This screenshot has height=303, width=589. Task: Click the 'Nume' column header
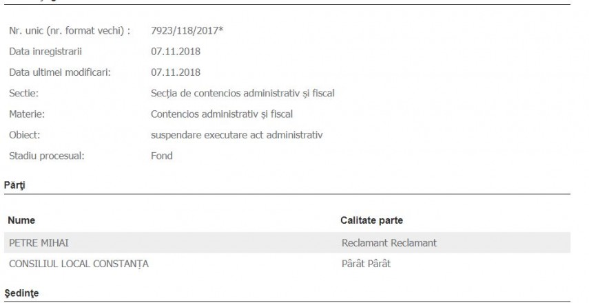click(21, 220)
